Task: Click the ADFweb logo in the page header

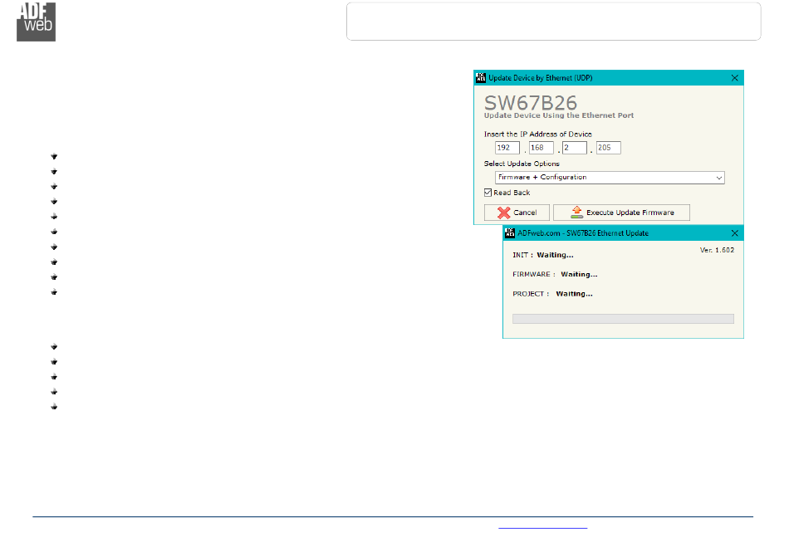Action: [36, 21]
